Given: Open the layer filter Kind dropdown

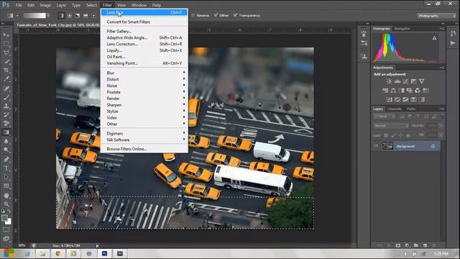Looking at the screenshot, I should click(384, 117).
